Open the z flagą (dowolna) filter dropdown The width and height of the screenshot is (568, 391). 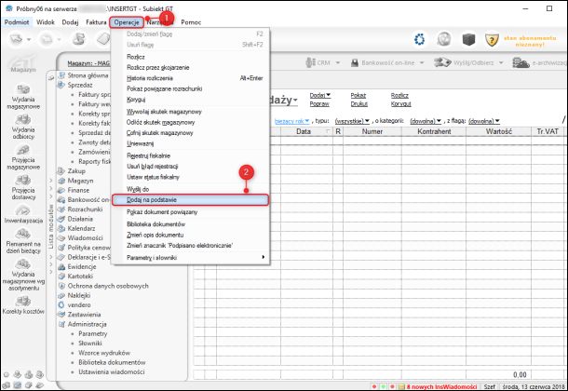click(x=484, y=121)
